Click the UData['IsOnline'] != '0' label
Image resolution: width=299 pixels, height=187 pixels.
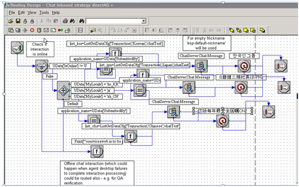70,66
